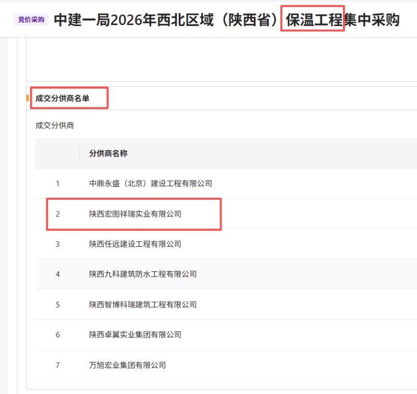Screen dimensions: 417x394
Task: Select supplier 万旭宏业集团有限公司
Action: (128, 365)
